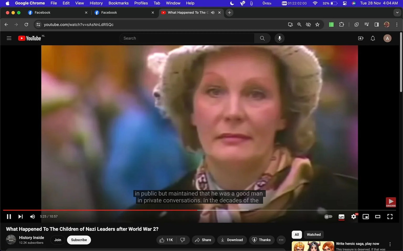Mute the video volume icon
The width and height of the screenshot is (403, 251).
[33, 216]
